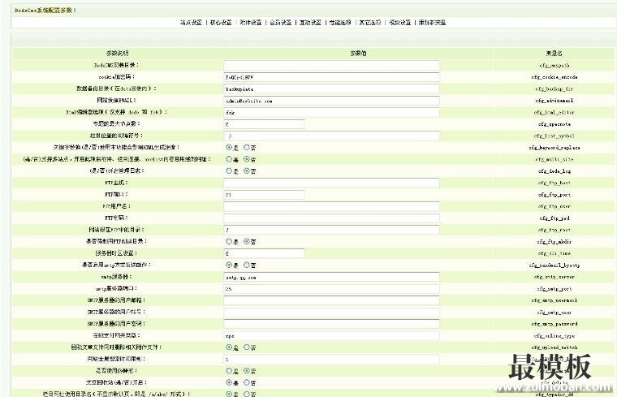
Task: Click the cfg_cli_time server timezone field
Action: tap(264, 253)
